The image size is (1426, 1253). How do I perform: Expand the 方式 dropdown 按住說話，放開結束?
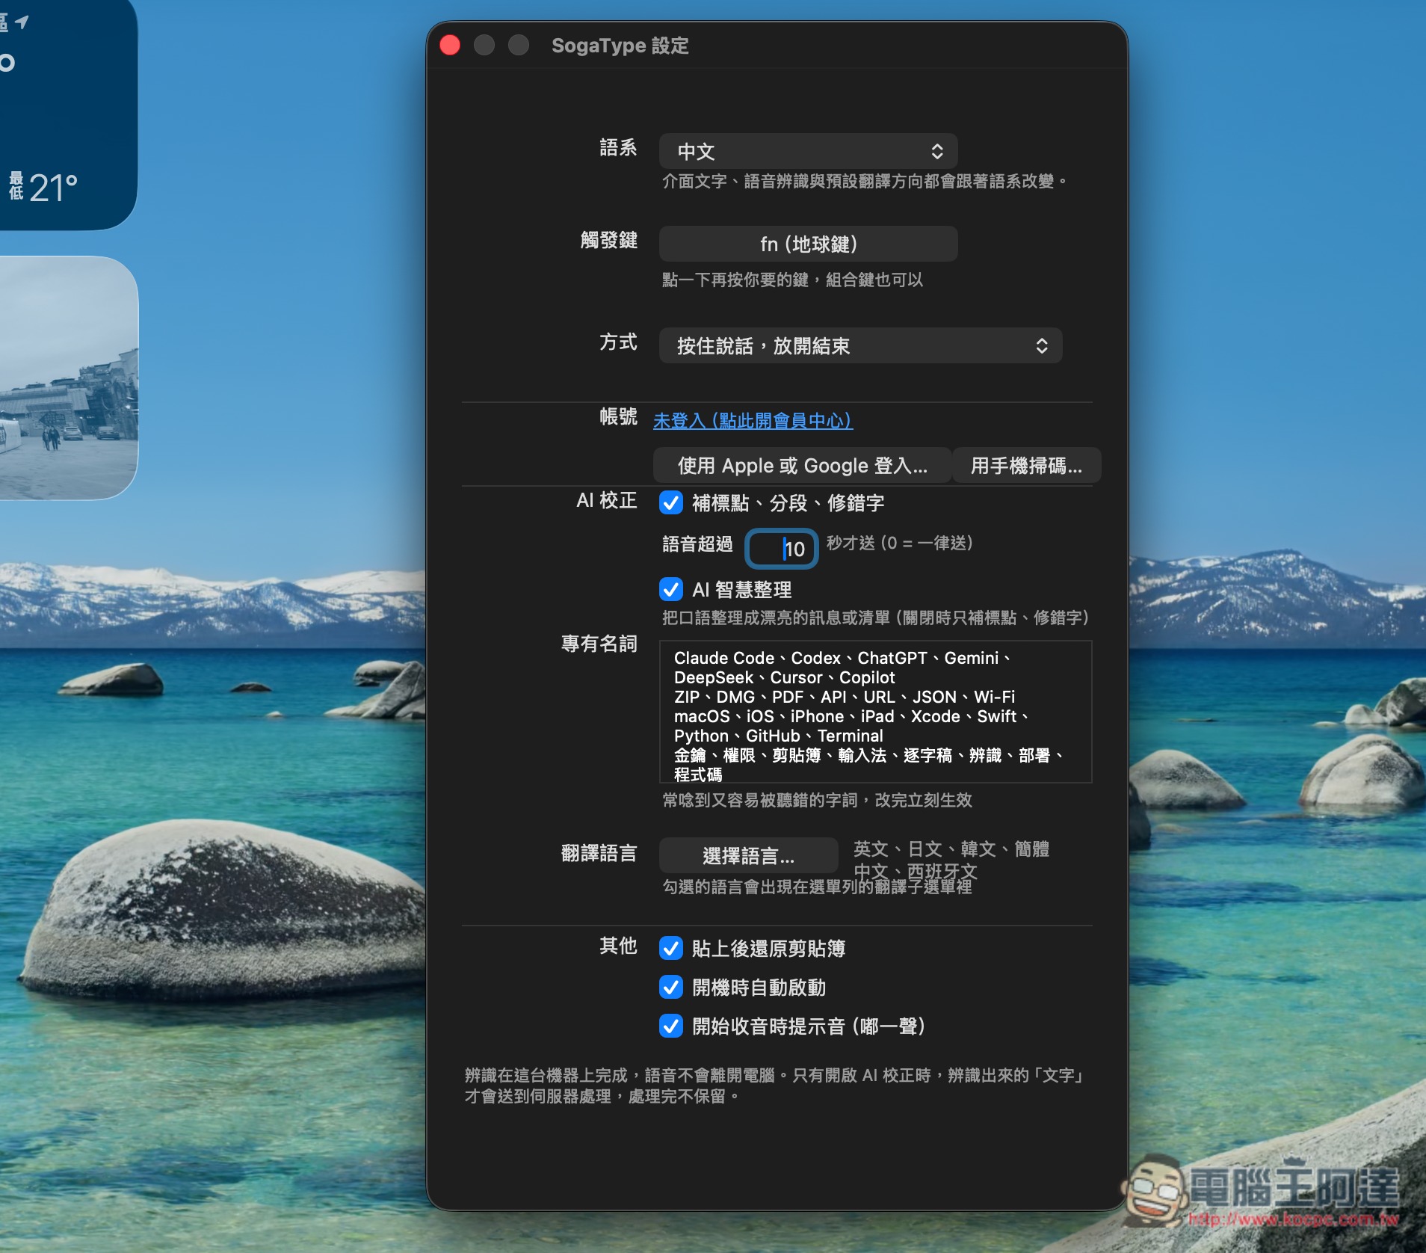pyautogui.click(x=860, y=346)
